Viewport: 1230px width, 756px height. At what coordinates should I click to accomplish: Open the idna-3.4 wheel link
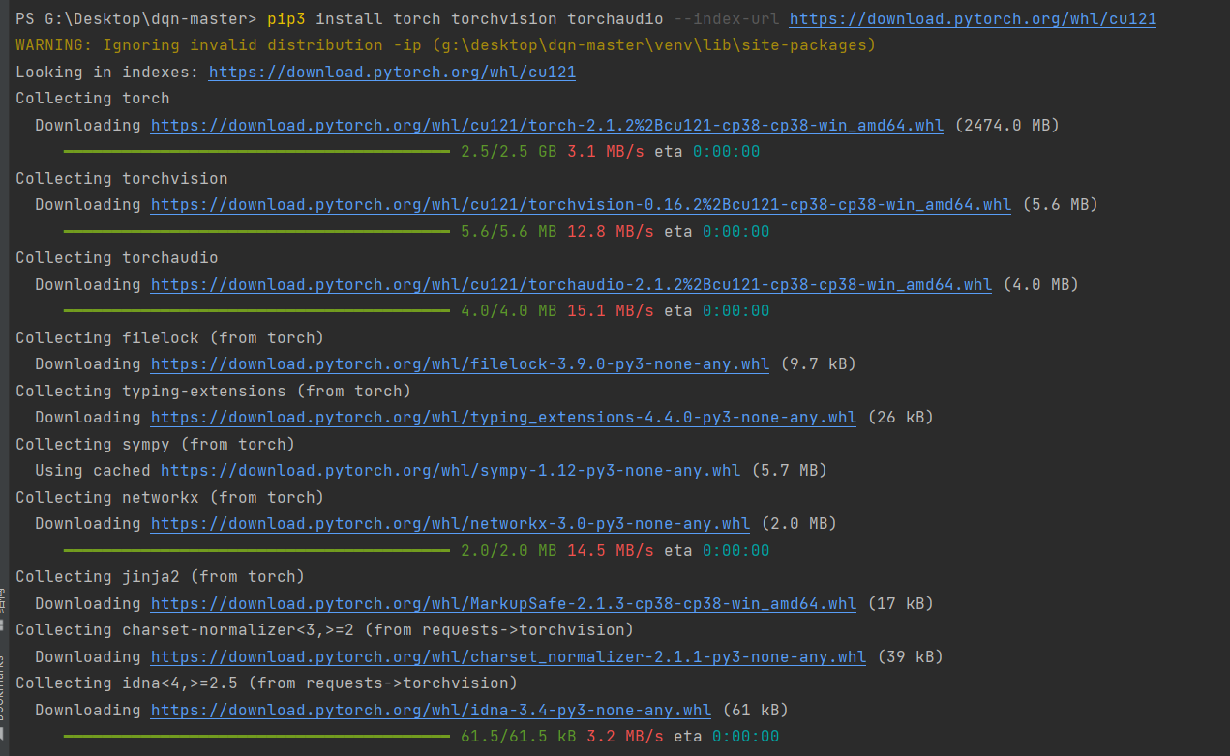[431, 710]
